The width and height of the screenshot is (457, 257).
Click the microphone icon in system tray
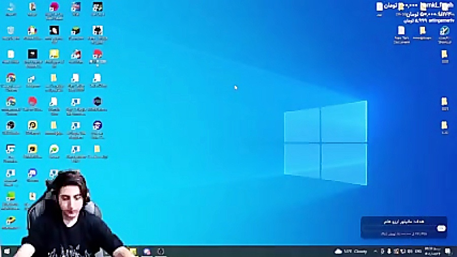389,251
